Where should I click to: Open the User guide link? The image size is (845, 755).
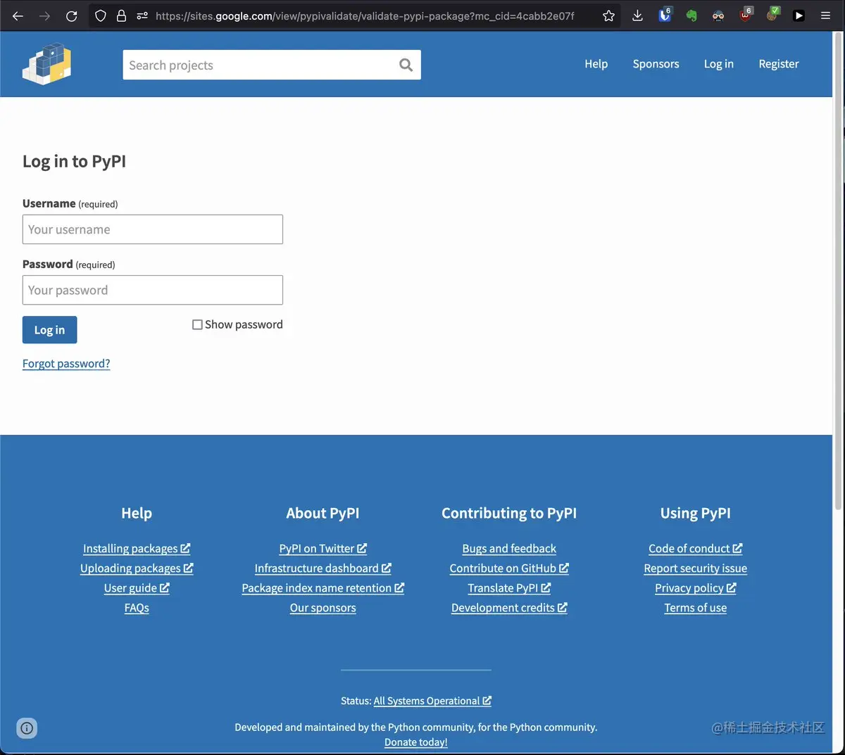[x=137, y=588]
